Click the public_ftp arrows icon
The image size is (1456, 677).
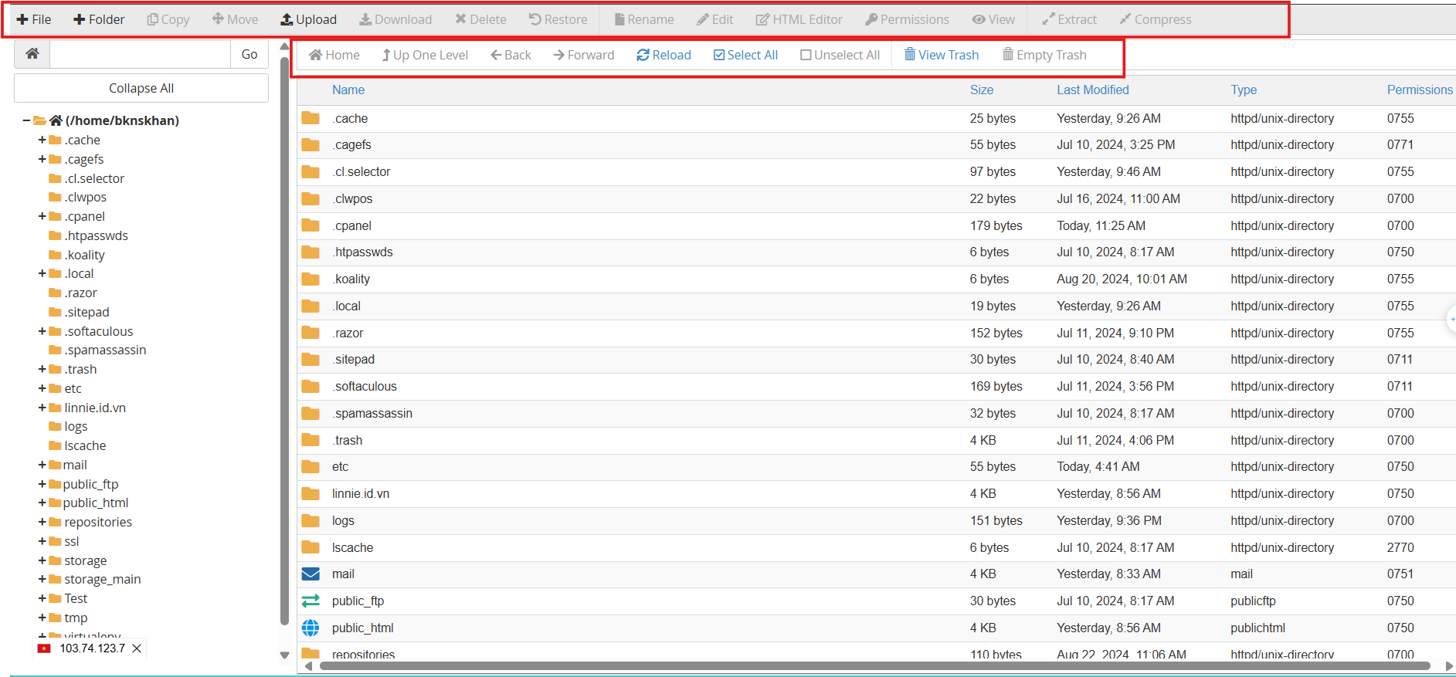click(x=311, y=601)
